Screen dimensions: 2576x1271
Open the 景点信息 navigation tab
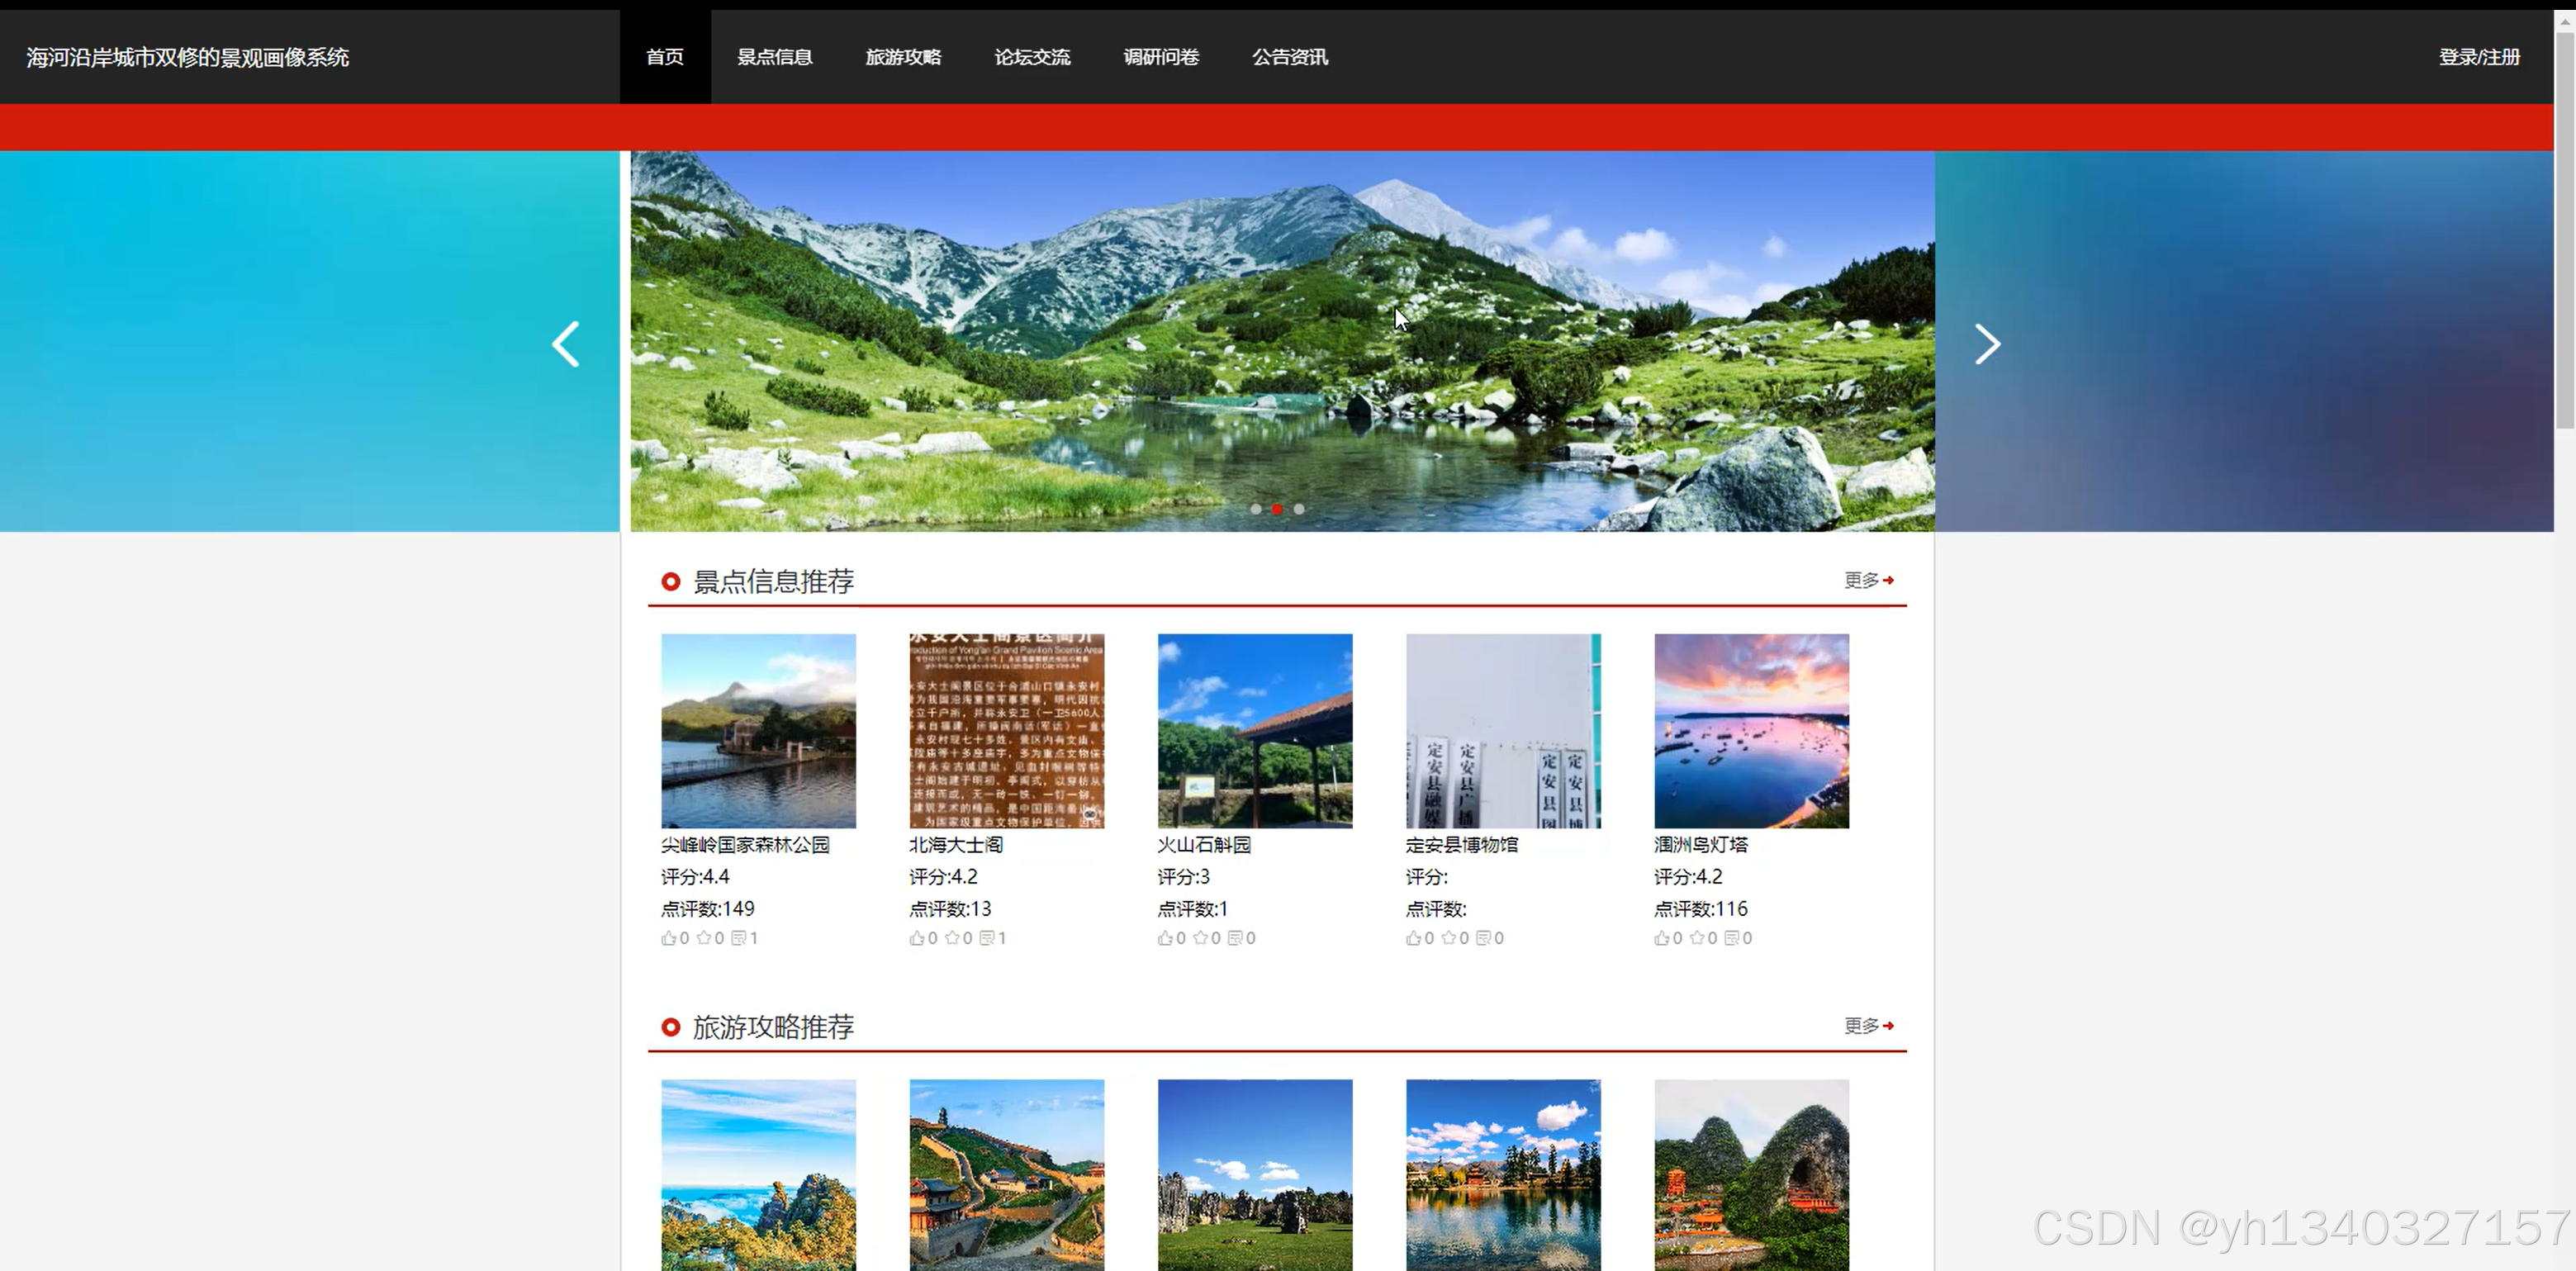[x=774, y=57]
